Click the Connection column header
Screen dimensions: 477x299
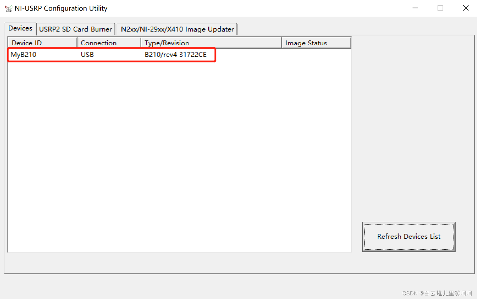[109, 43]
